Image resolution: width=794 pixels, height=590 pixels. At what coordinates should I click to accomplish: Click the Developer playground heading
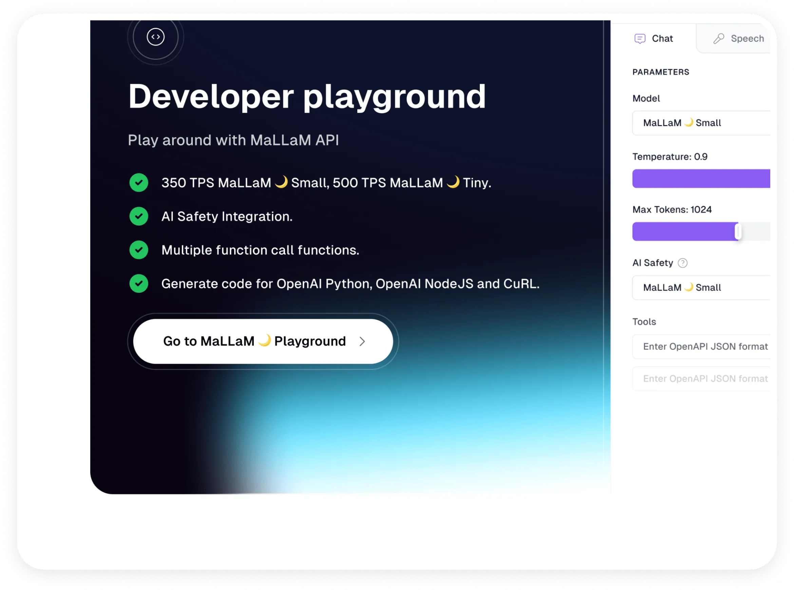tap(307, 96)
